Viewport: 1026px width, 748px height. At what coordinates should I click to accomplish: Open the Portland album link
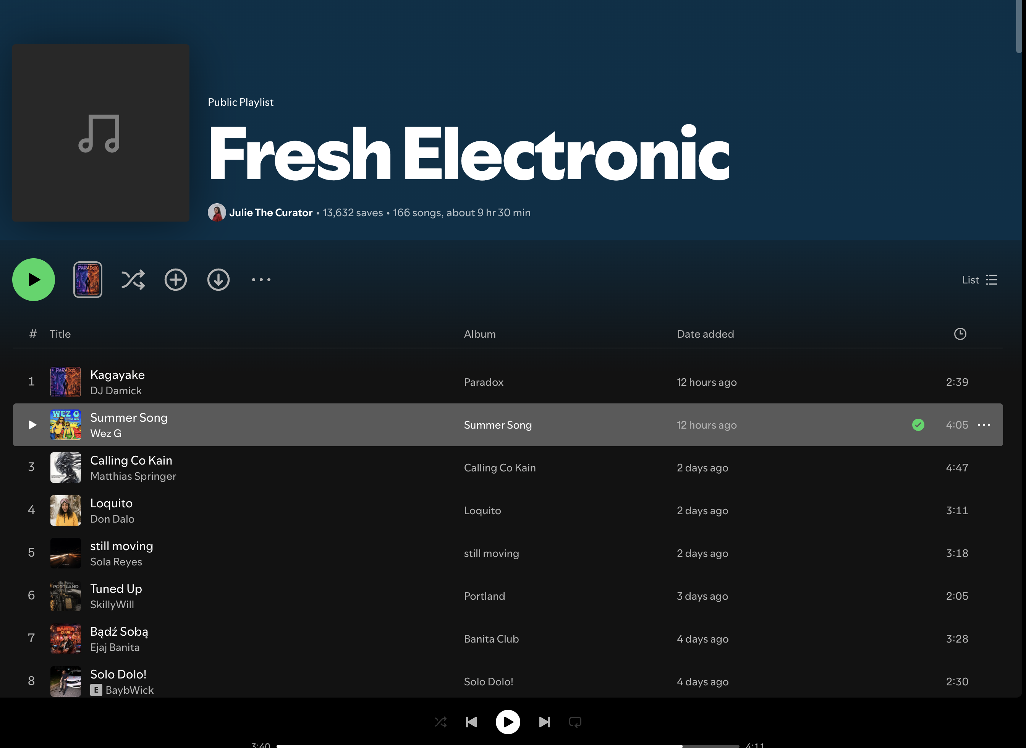pos(484,596)
